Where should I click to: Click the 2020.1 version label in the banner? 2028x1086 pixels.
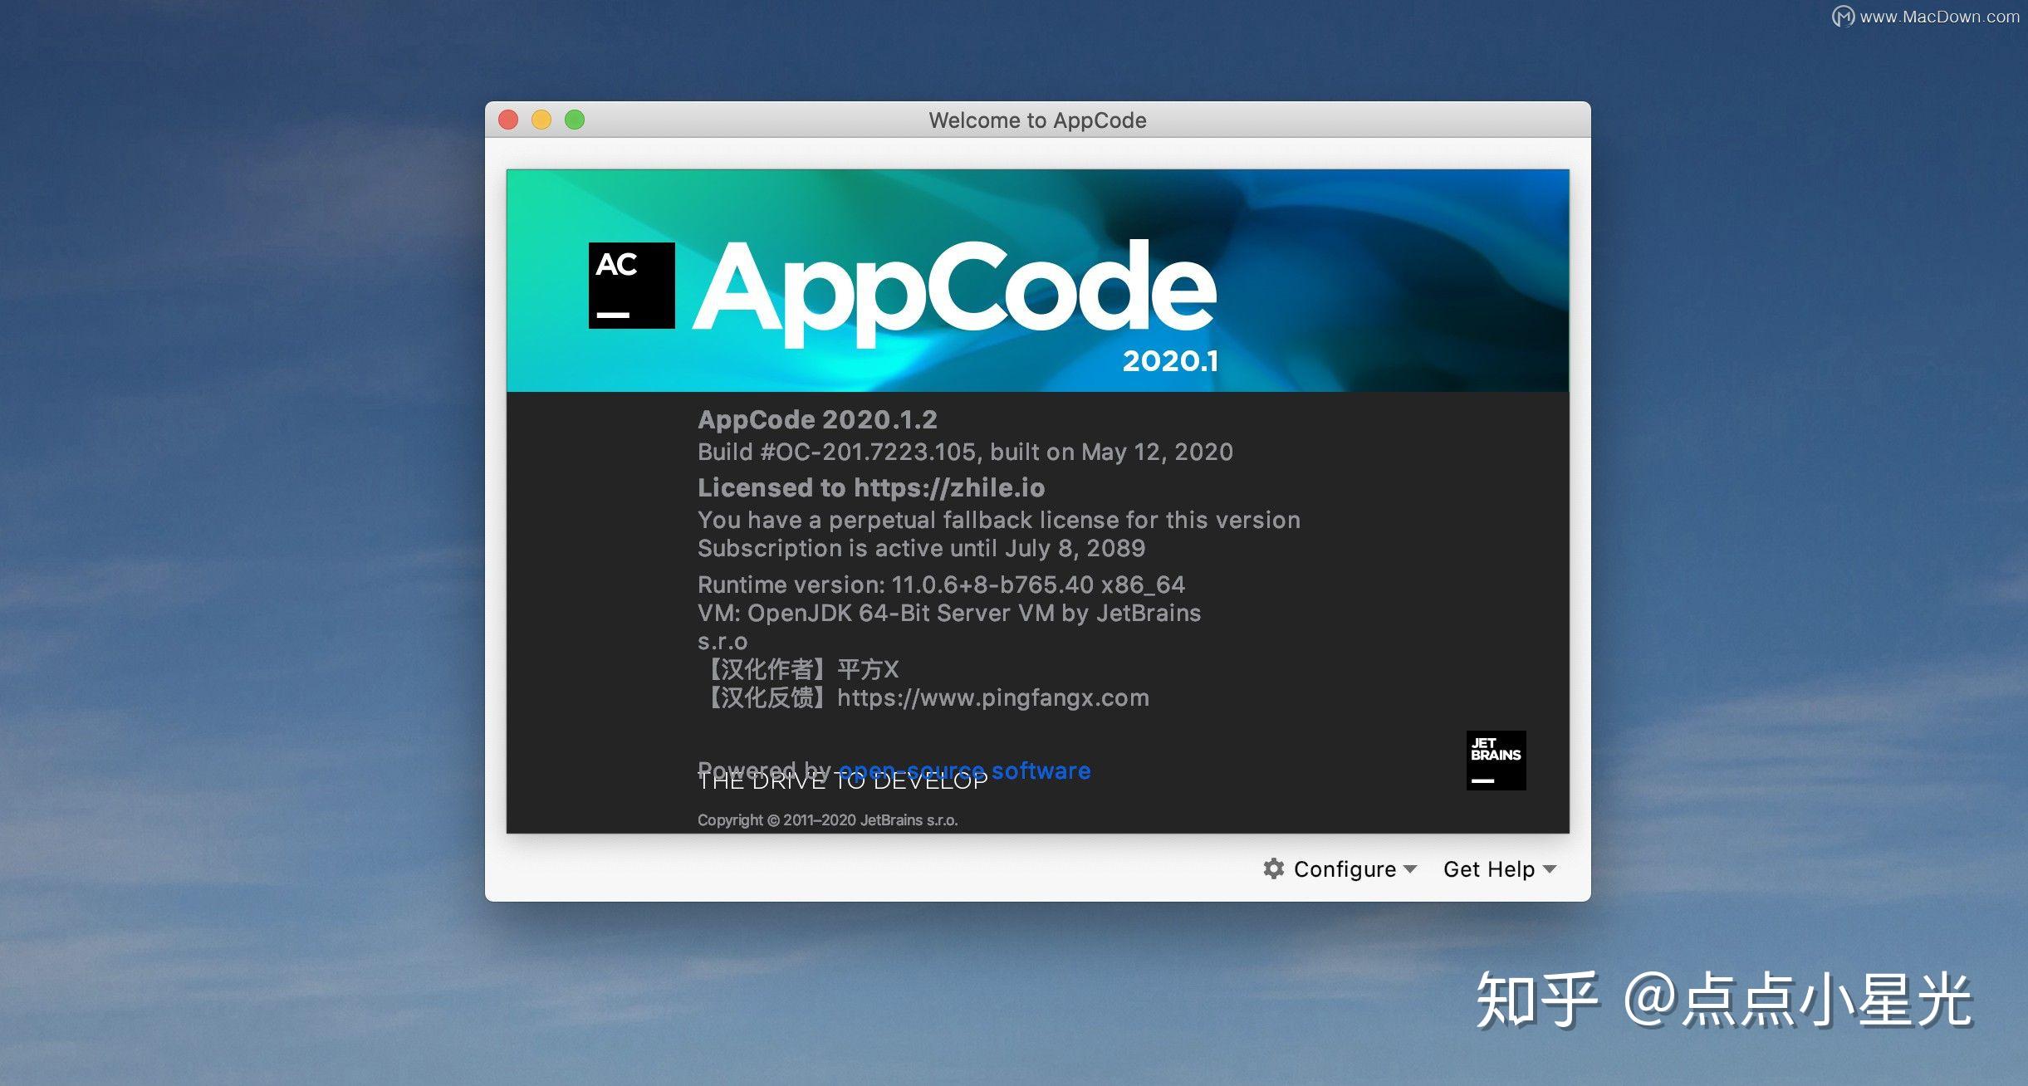click(1173, 360)
